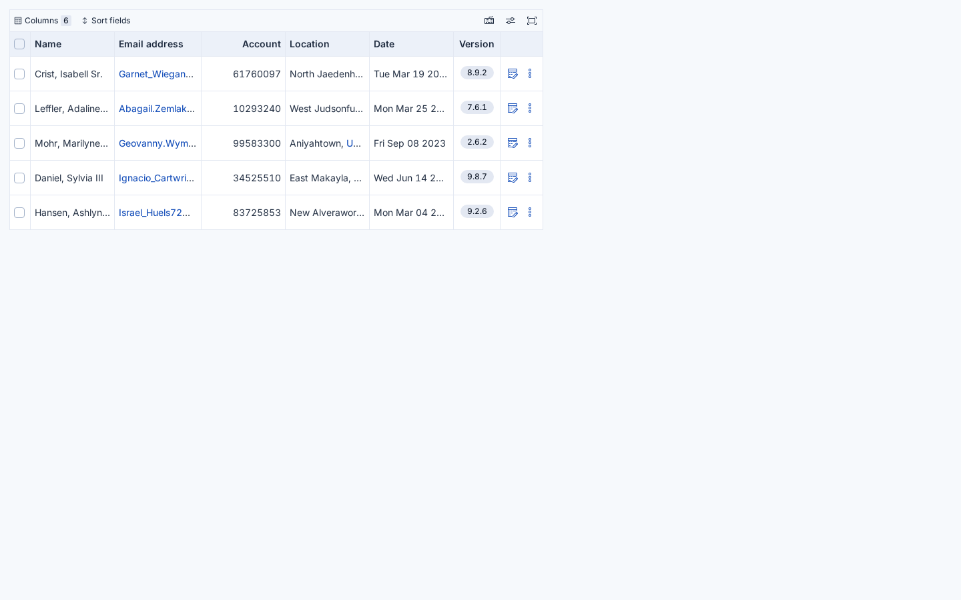Select the Hansen, Ashlyn row checkbox
Screen dimensions: 961x600
tap(19, 213)
